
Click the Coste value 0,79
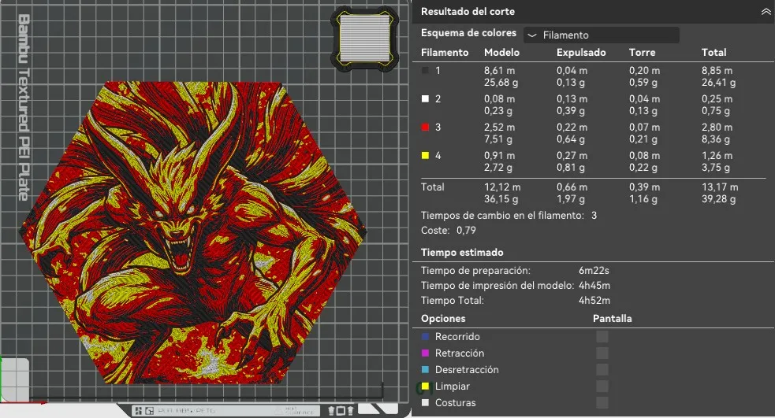click(466, 230)
